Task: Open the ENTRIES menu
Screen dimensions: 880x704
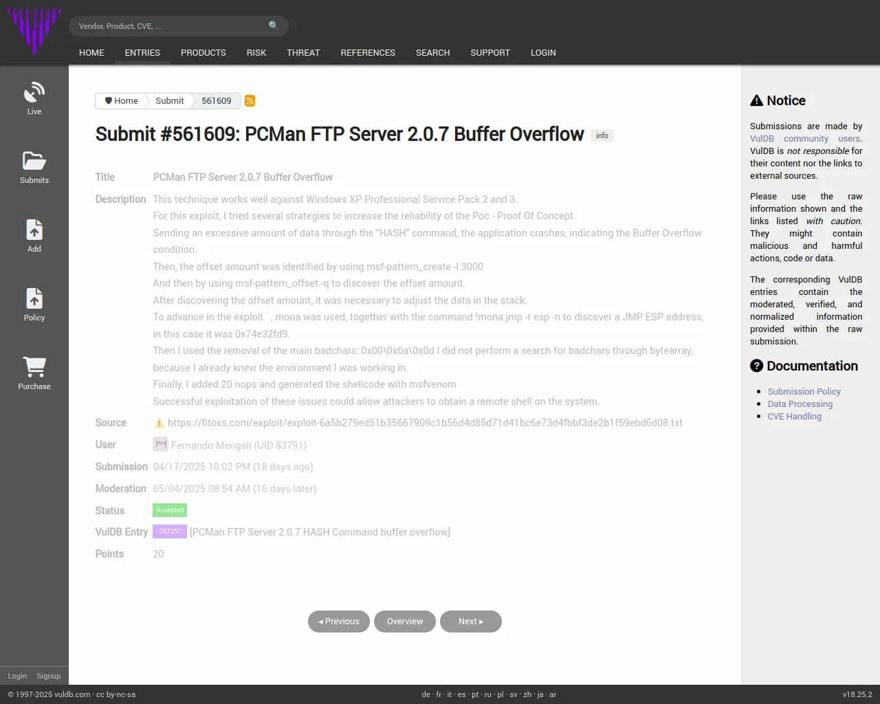Action: tap(142, 52)
